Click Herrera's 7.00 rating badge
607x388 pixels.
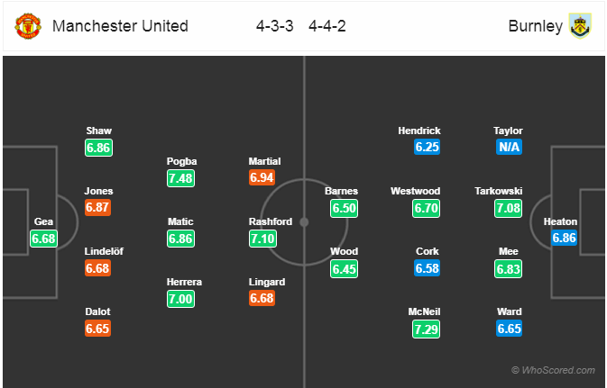pyautogui.click(x=180, y=299)
